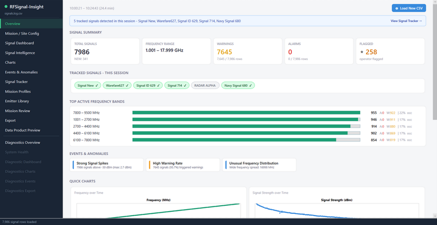Click the scrollbar down arrow
Screen dimensions: 437x225
click(x=435, y=216)
